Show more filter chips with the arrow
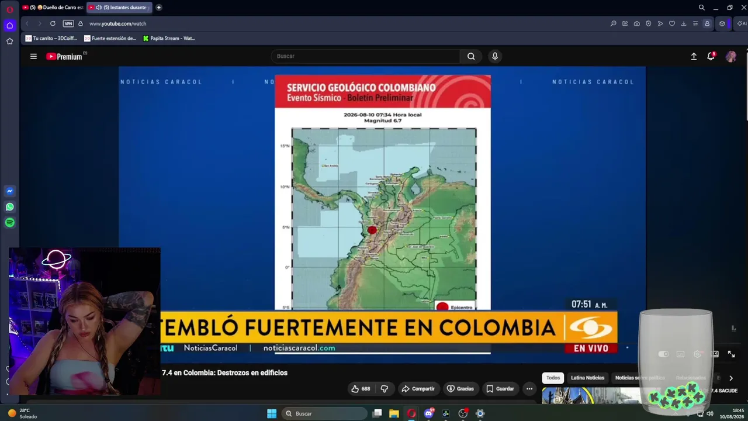748x421 pixels. click(x=730, y=378)
